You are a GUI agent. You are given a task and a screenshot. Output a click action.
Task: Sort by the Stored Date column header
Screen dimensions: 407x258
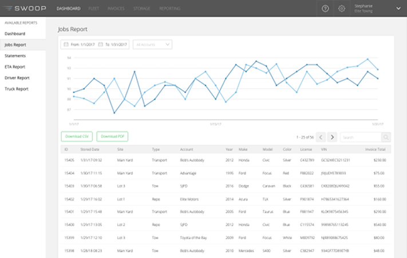pyautogui.click(x=89, y=150)
